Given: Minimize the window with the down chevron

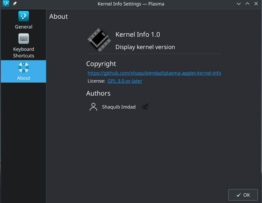Looking at the screenshot, I should 239,4.
